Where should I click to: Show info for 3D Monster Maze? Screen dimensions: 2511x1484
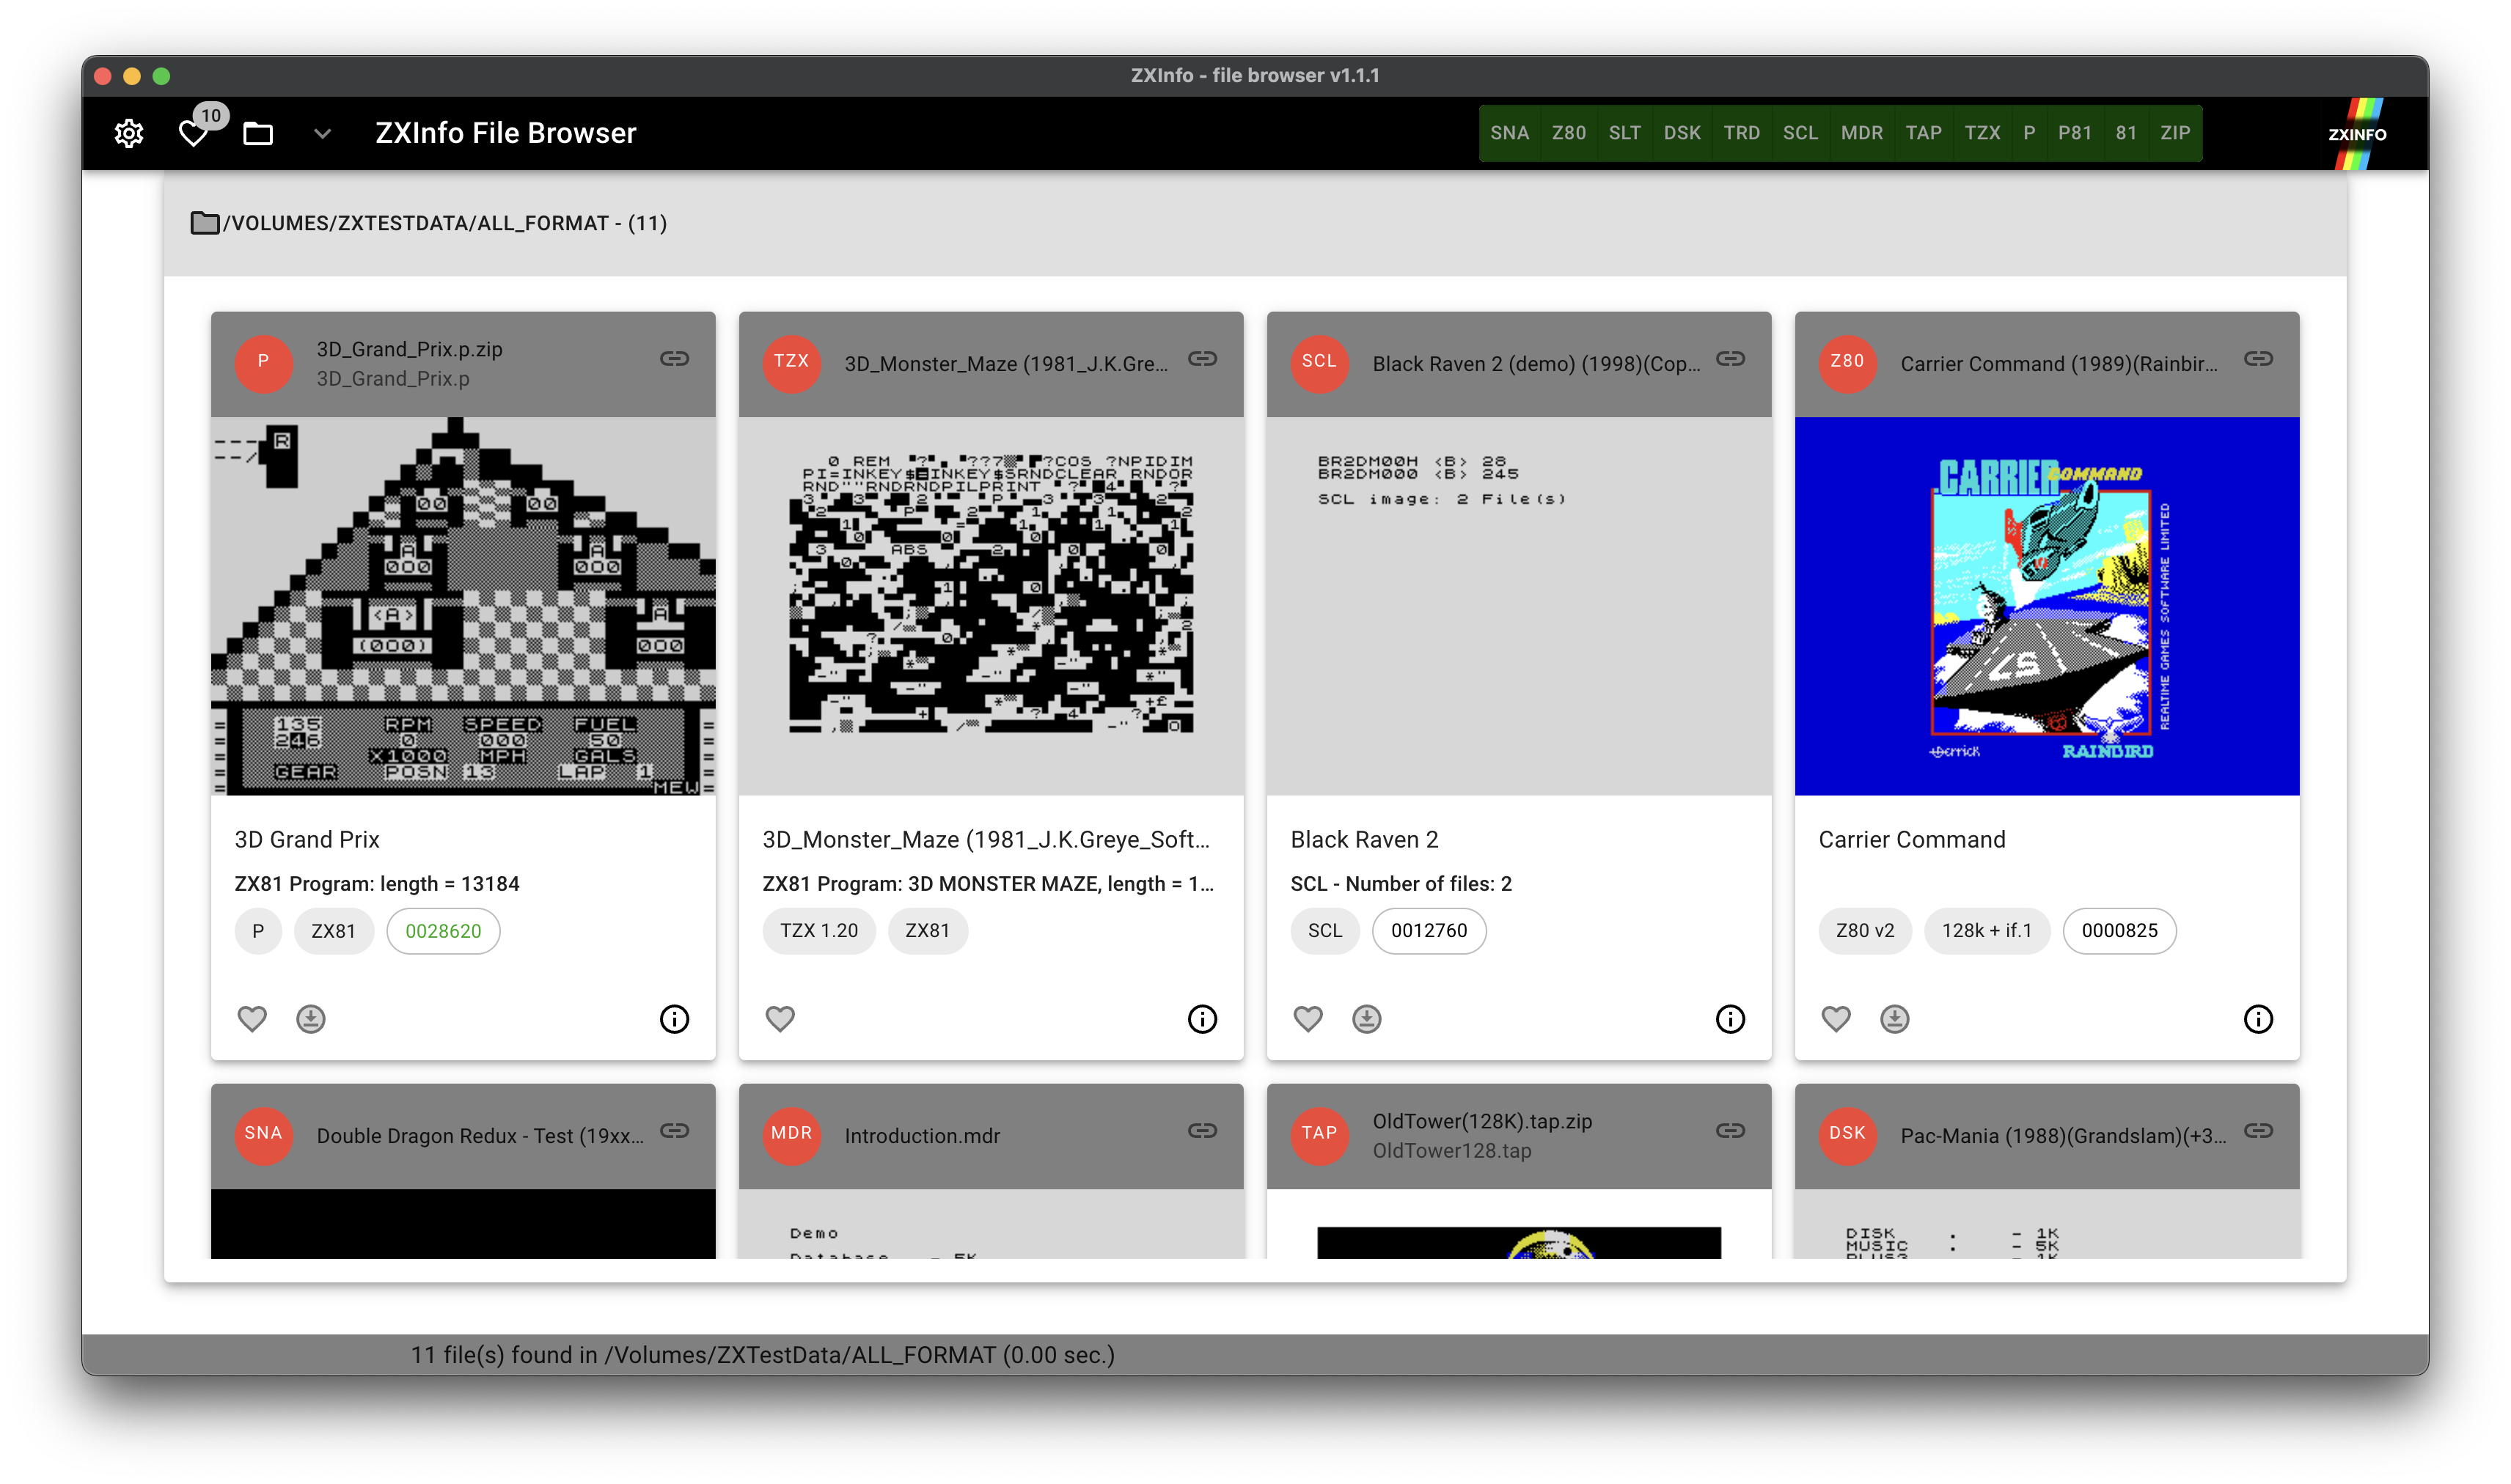pos(1201,1018)
